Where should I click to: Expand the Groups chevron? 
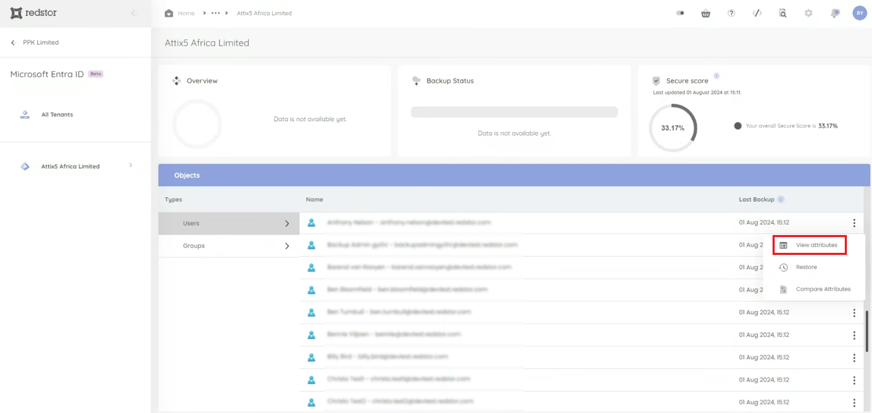287,246
